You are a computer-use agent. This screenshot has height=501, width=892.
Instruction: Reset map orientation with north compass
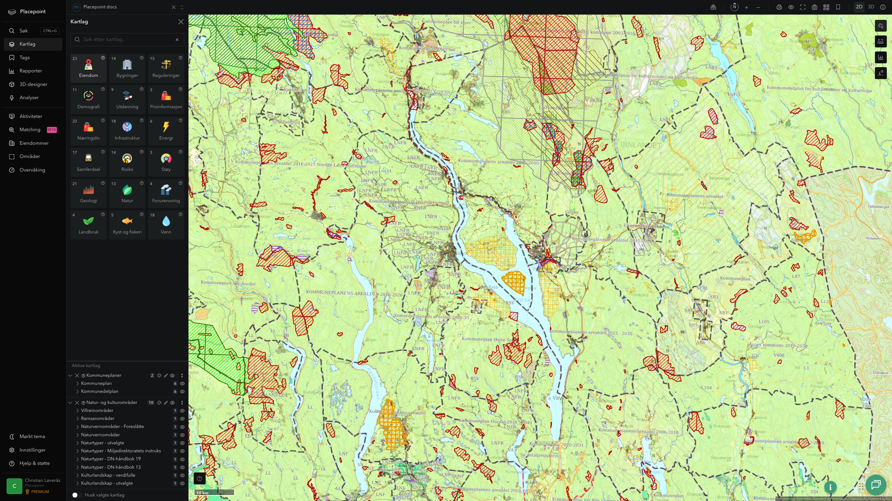point(735,7)
